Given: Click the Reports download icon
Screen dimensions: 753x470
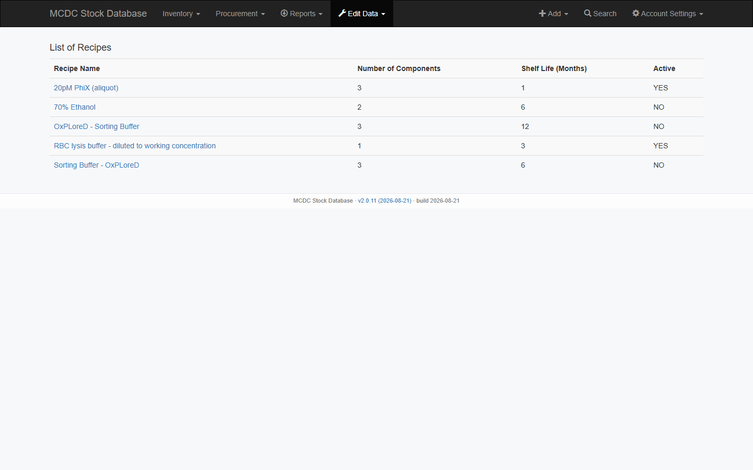Looking at the screenshot, I should (284, 13).
